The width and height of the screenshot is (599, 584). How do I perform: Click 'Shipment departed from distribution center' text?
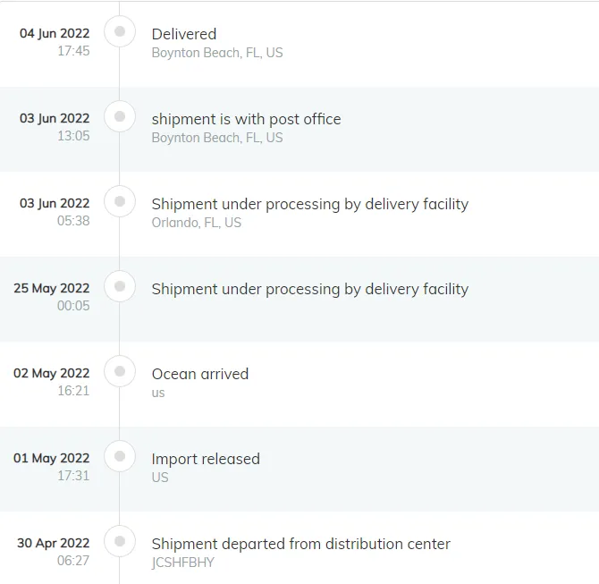(x=301, y=544)
